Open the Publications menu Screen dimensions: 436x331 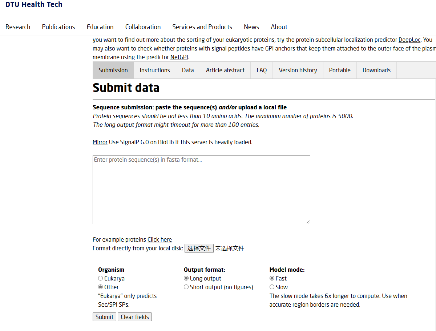point(58,27)
